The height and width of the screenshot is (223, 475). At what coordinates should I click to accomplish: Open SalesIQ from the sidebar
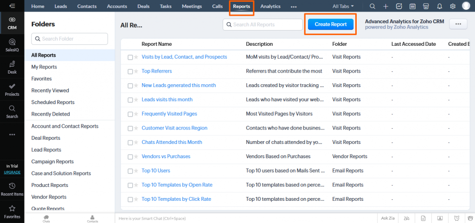pos(12,45)
